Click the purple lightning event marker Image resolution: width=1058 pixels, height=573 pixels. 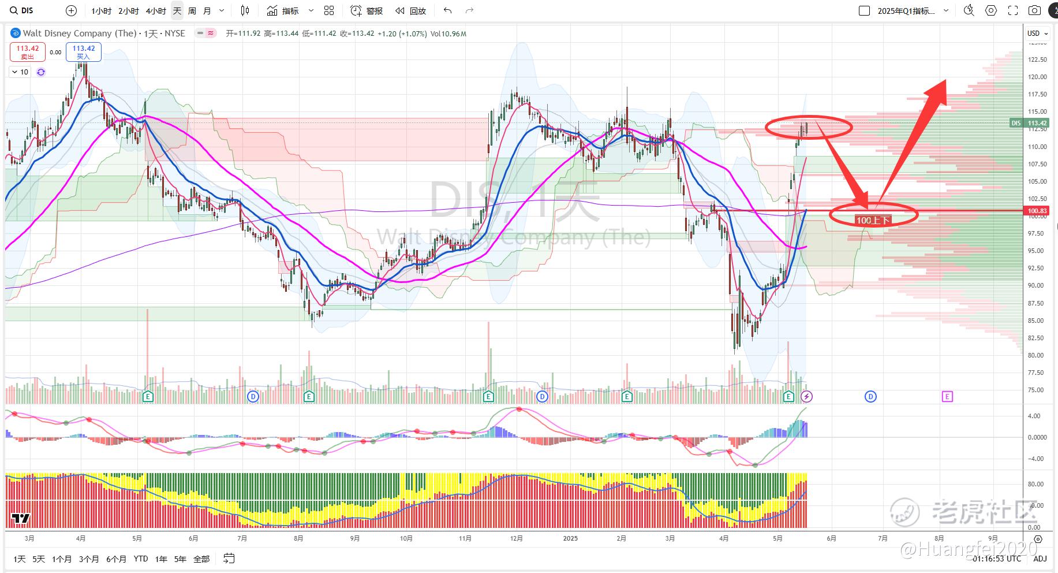(807, 396)
